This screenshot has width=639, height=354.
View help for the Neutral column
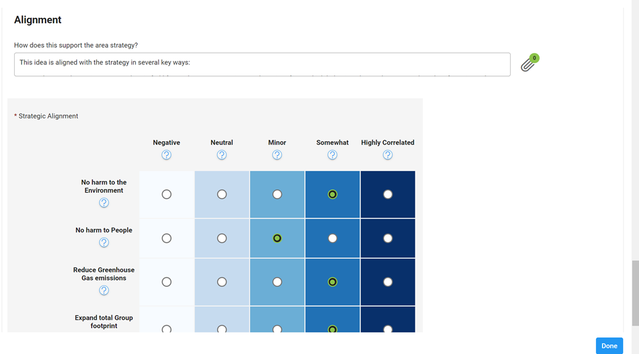[x=222, y=155]
